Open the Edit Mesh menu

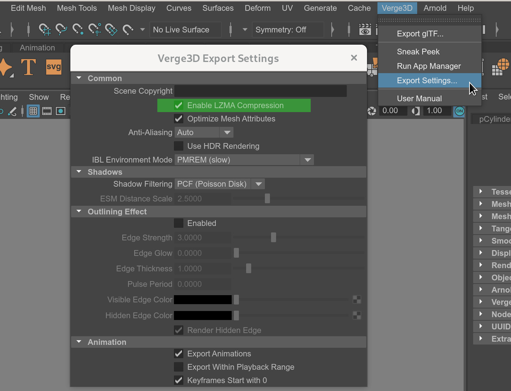click(x=28, y=8)
